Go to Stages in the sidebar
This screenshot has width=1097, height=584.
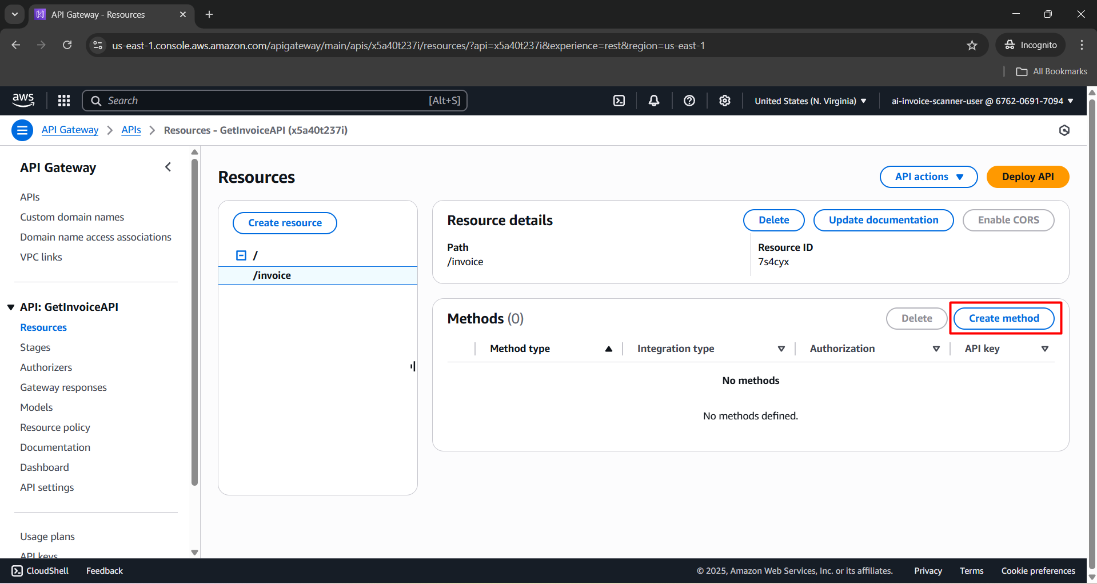35,347
